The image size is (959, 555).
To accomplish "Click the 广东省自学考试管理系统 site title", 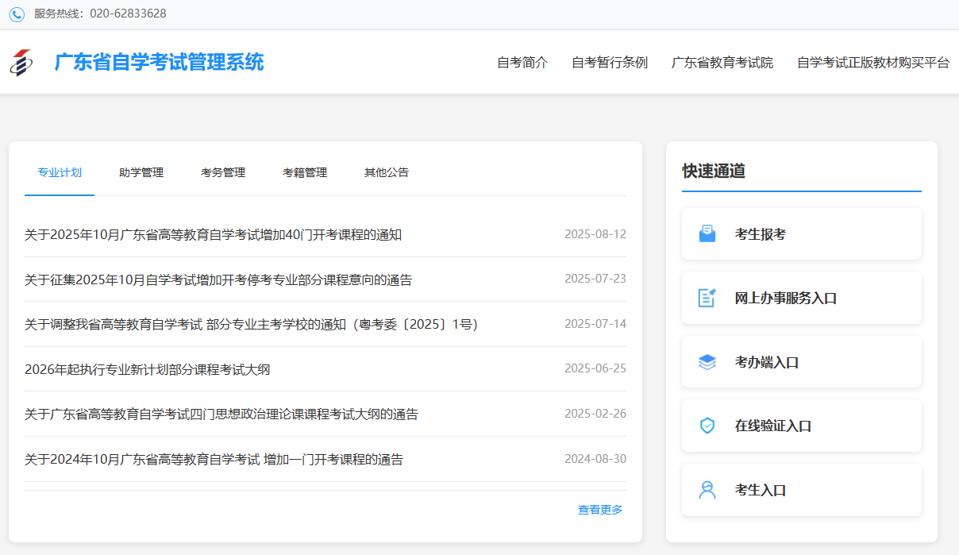I will coord(159,62).
